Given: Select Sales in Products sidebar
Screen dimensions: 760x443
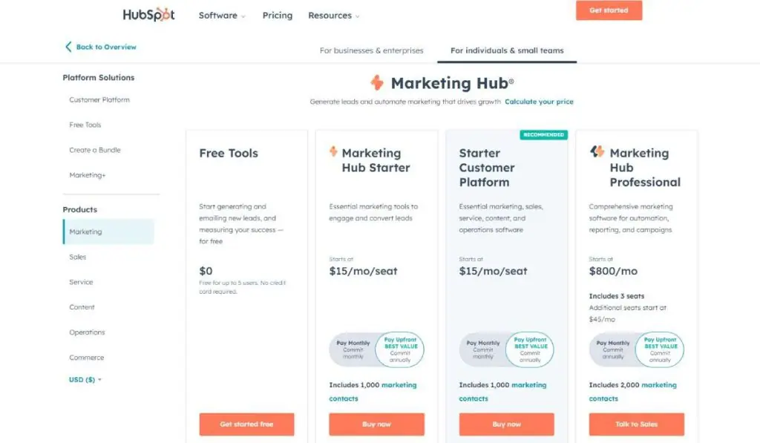Looking at the screenshot, I should pyautogui.click(x=78, y=257).
